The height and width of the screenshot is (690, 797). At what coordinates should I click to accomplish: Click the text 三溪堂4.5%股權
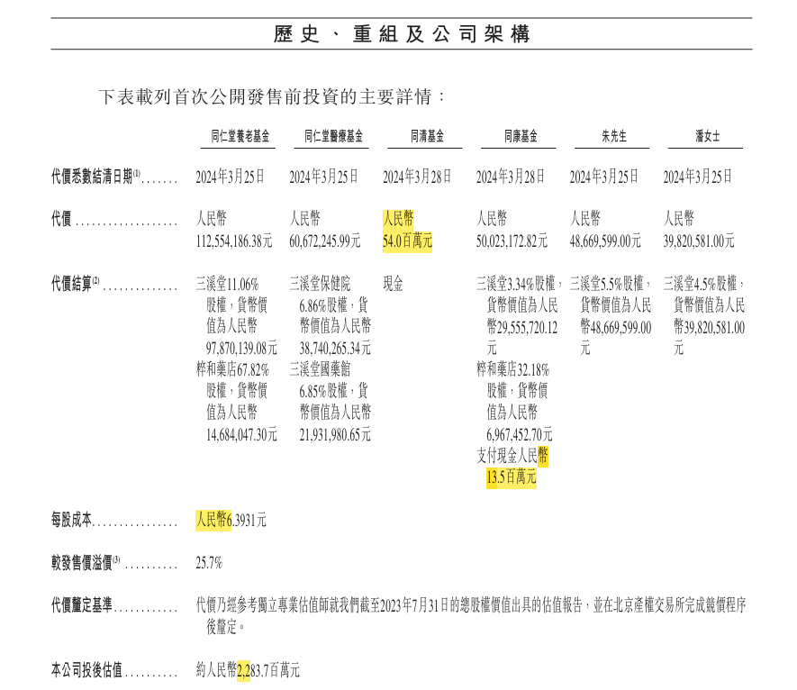pyautogui.click(x=701, y=283)
